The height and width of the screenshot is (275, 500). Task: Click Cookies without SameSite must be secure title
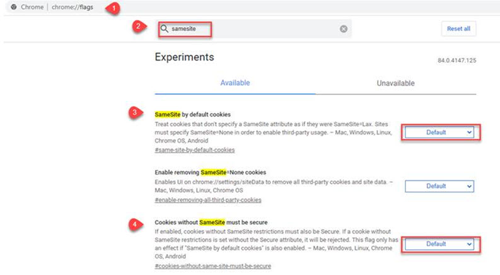point(211,223)
